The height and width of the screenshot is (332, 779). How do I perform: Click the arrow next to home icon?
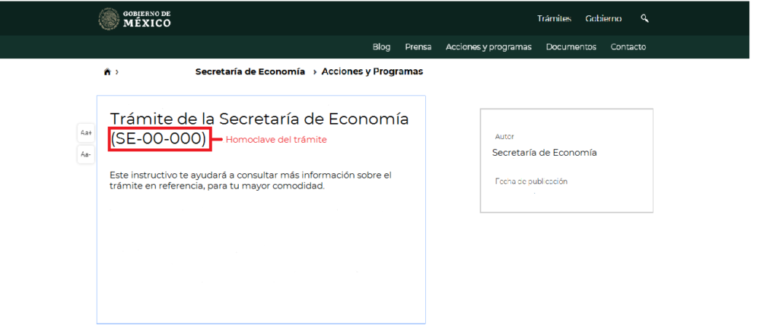click(116, 71)
